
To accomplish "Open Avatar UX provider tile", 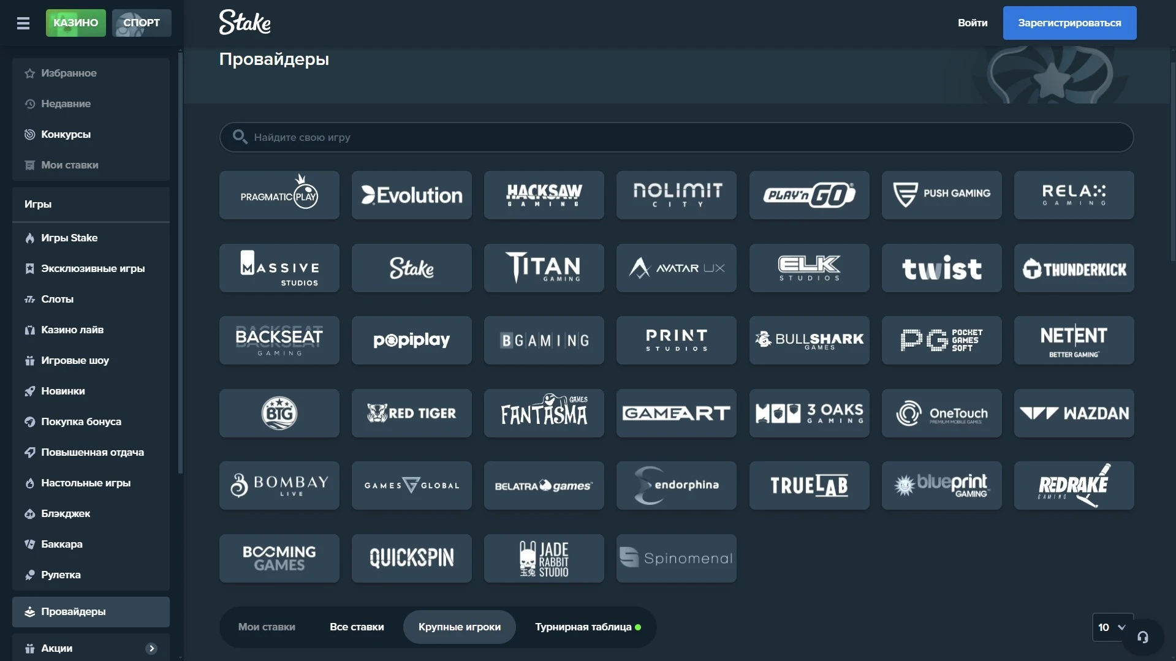I will coord(676,268).
